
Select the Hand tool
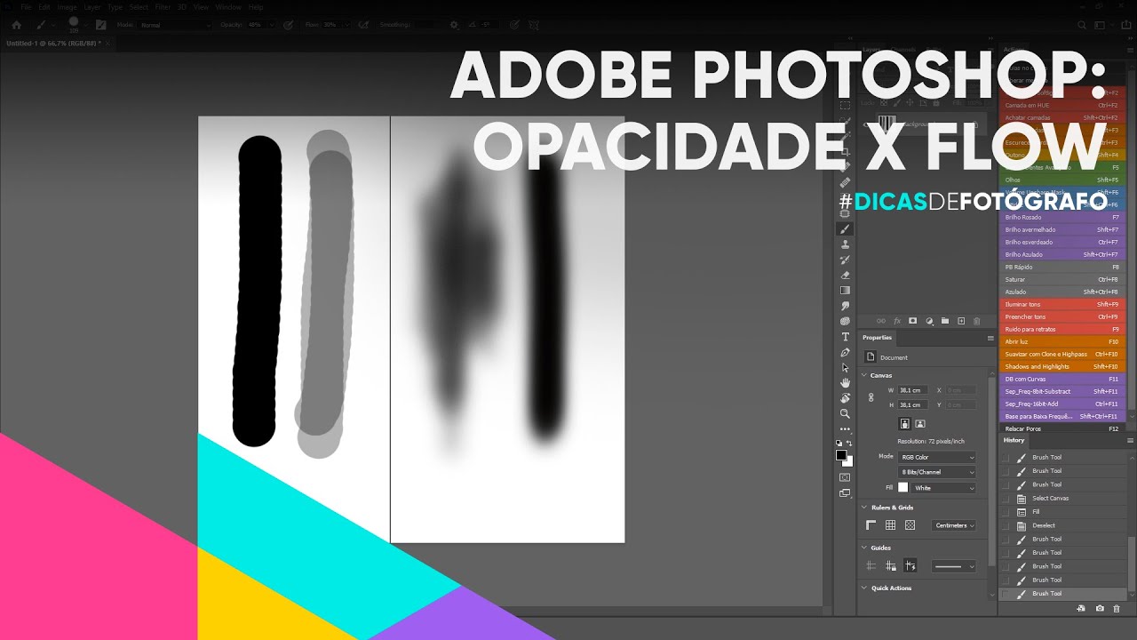click(x=845, y=382)
